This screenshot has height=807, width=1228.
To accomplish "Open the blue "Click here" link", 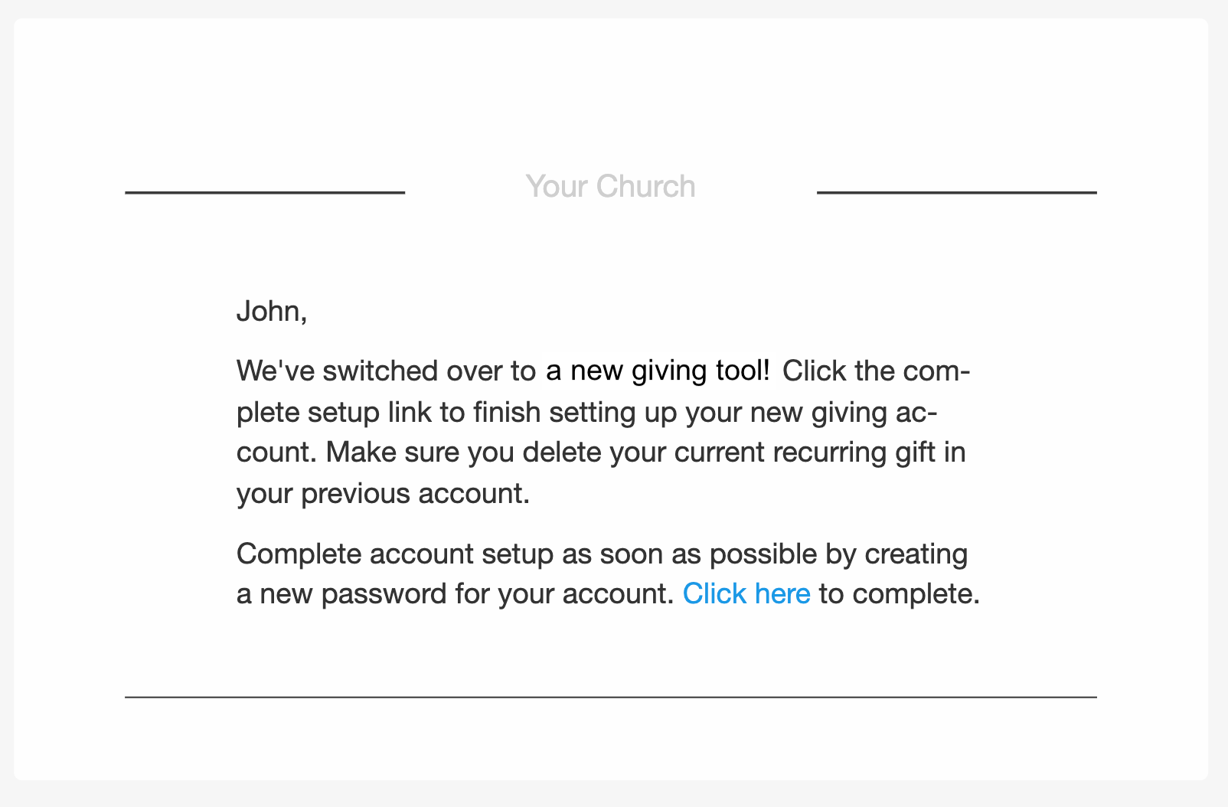I will point(746,594).
